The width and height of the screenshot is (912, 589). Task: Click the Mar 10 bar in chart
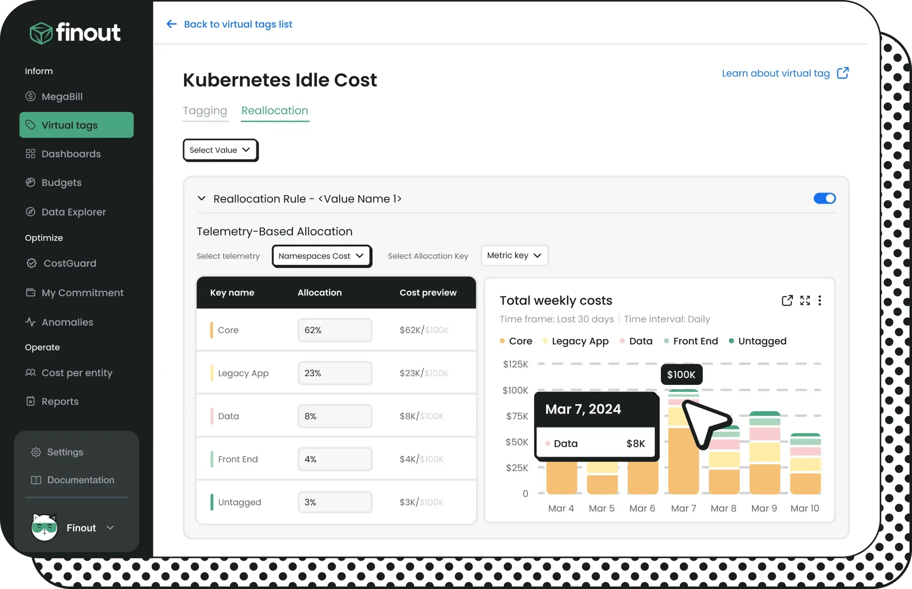click(805, 464)
